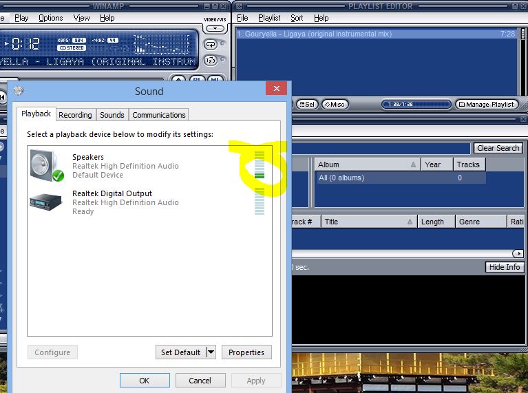Open the Set Default dropdown arrow
This screenshot has width=528, height=393.
click(x=211, y=352)
